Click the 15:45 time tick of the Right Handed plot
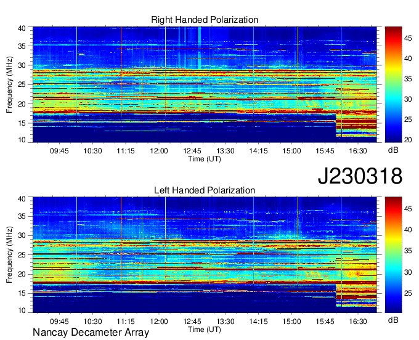The height and width of the screenshot is (340, 419). coord(325,151)
